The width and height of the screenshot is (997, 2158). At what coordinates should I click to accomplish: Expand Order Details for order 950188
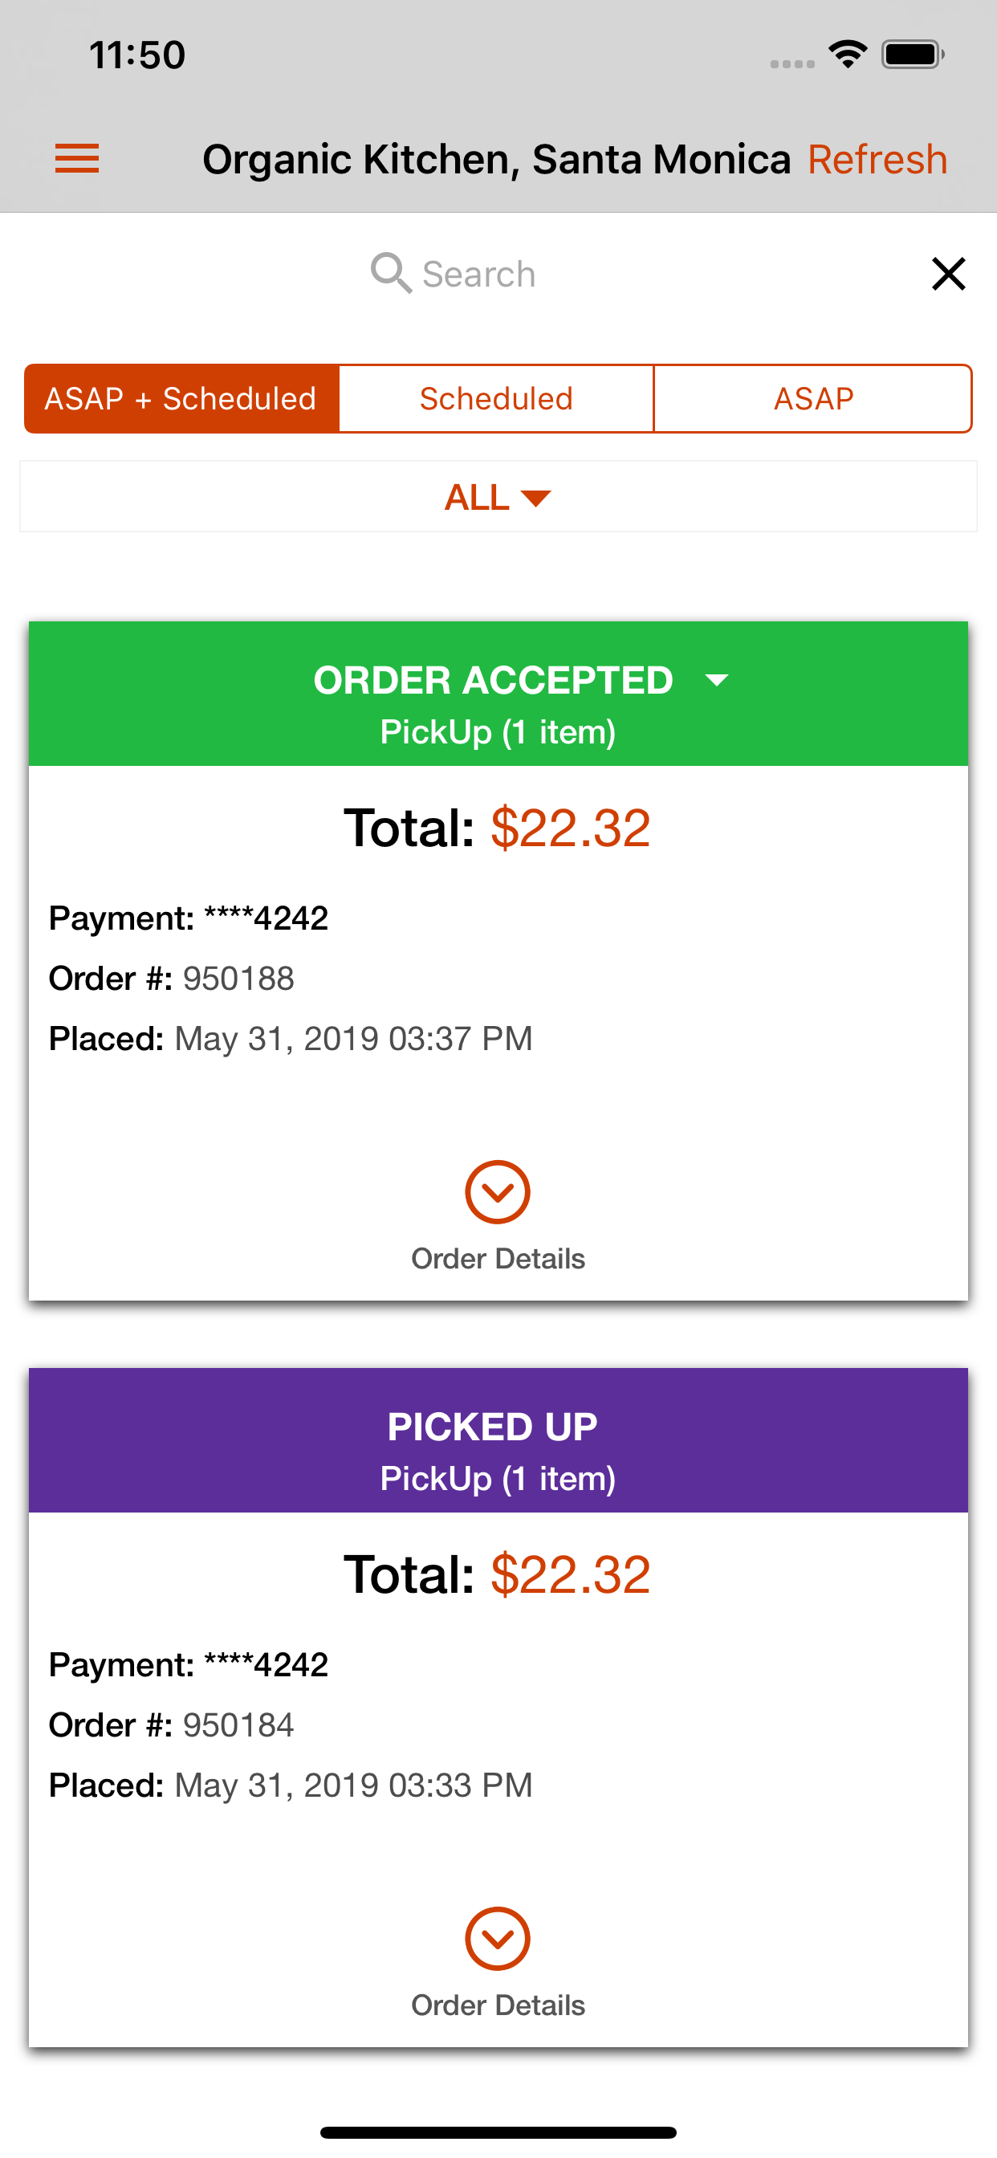click(x=498, y=1191)
